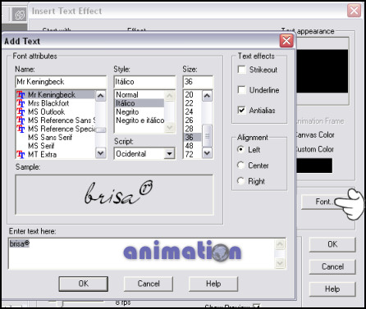Select Negrito e itálico style

click(x=140, y=120)
